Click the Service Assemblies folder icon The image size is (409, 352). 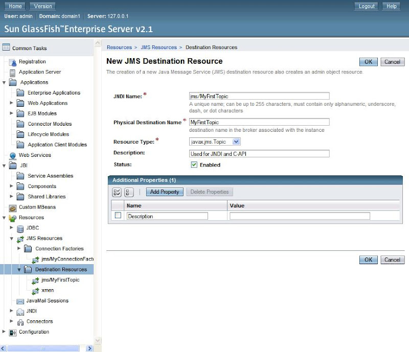pyautogui.click(x=20, y=176)
